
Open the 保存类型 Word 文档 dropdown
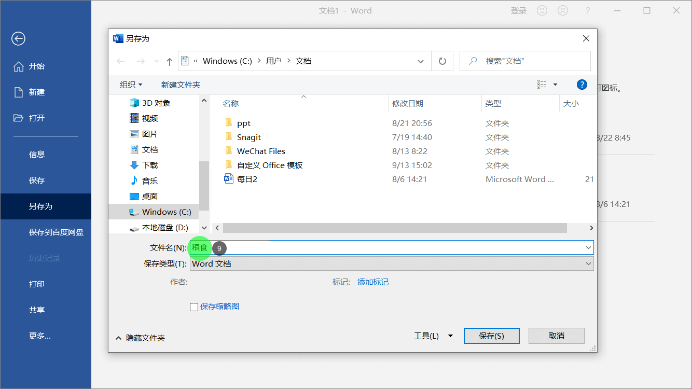tap(392, 263)
